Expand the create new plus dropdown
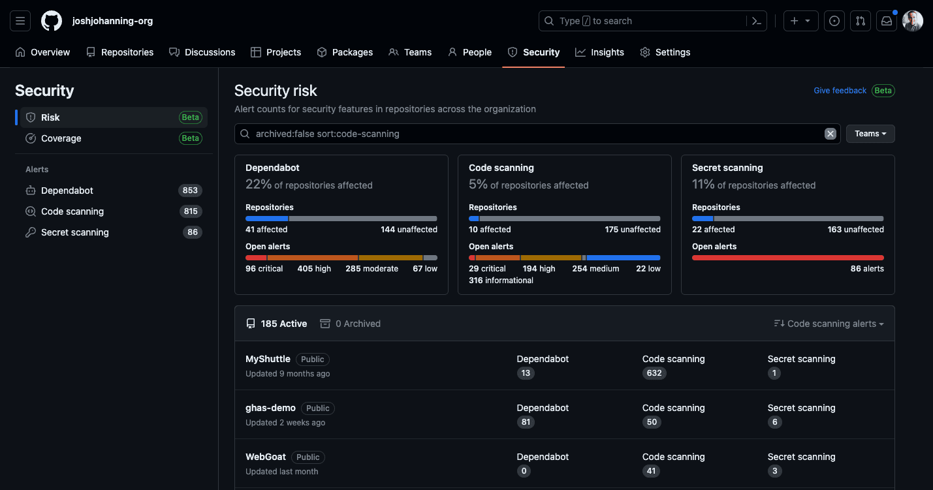 (800, 21)
